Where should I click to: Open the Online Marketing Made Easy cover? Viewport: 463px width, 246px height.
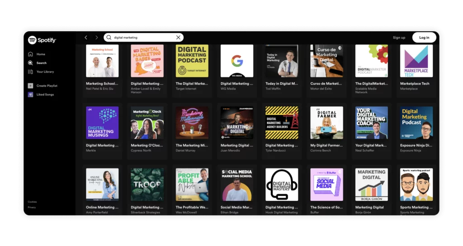102,185
